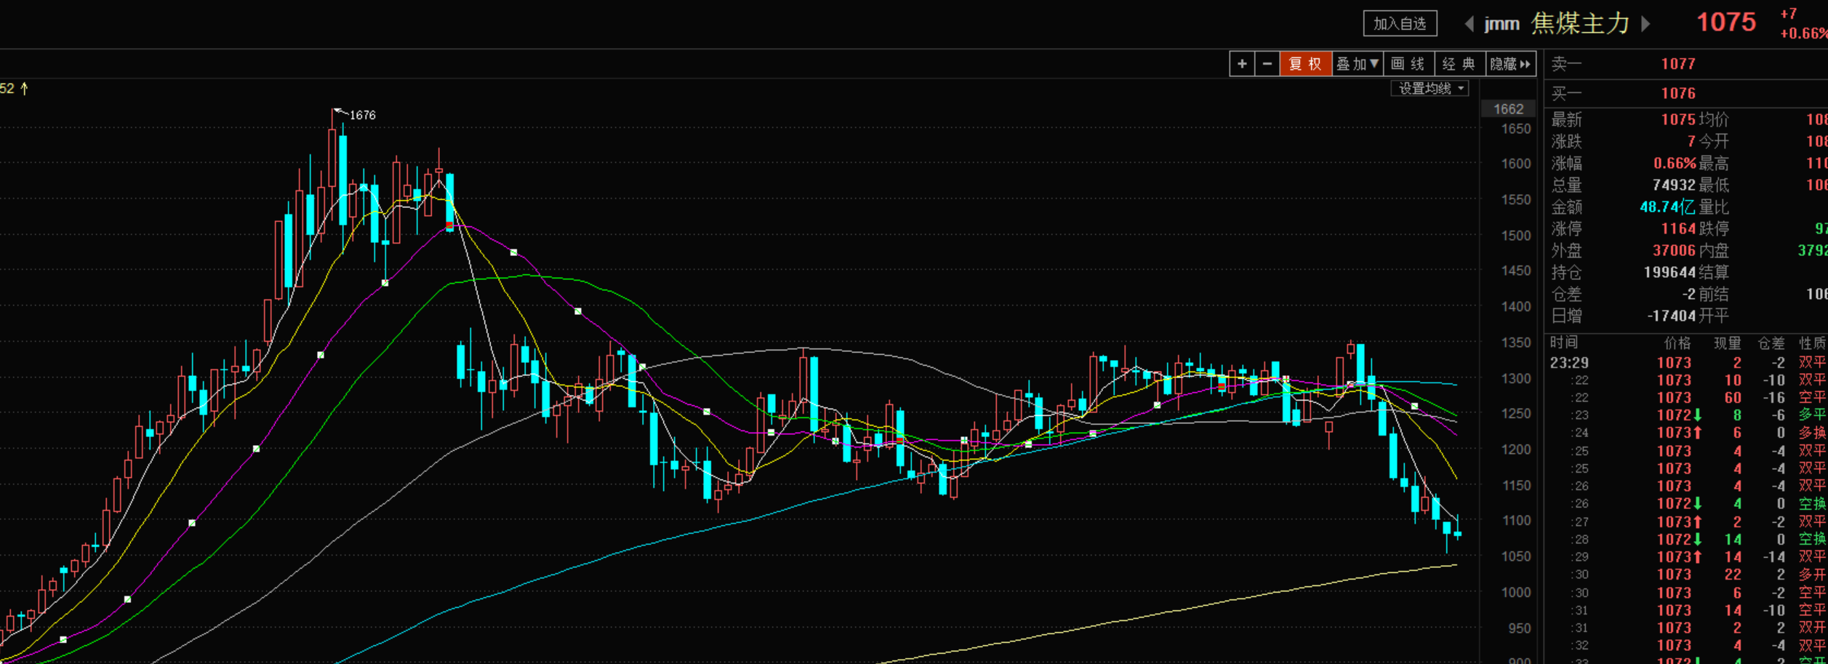Click the 卖一 ask price 1077
1828x664 pixels.
pyautogui.click(x=1678, y=64)
